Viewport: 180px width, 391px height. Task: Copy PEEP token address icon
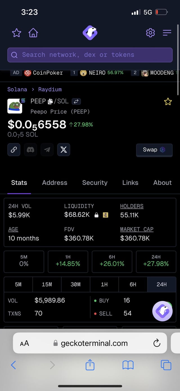click(x=50, y=101)
